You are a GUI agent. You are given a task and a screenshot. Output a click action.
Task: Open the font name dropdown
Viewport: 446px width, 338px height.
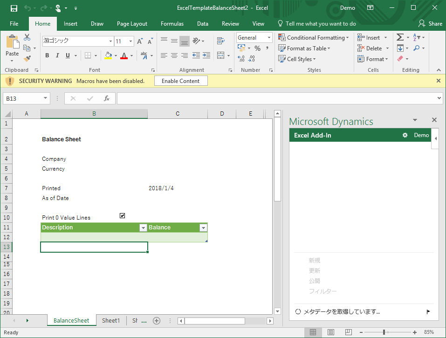pos(110,41)
